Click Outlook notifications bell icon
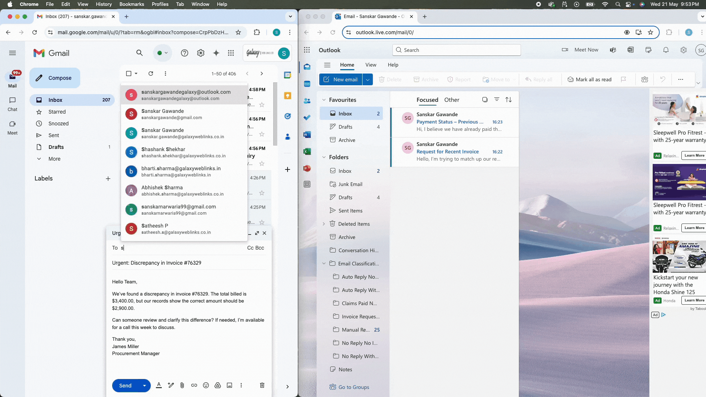The width and height of the screenshot is (706, 397). (x=666, y=50)
